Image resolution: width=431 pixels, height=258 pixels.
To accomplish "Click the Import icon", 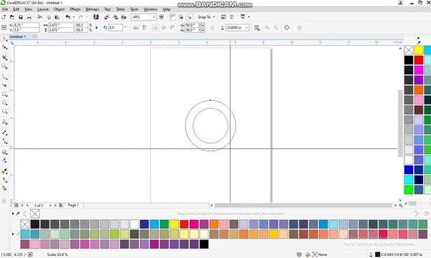I will (x=107, y=17).
